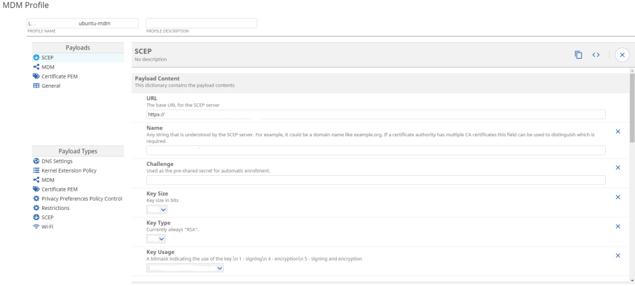Choose Kernel Extension Policy payload type
Screen dimensions: 635x286
(68, 170)
